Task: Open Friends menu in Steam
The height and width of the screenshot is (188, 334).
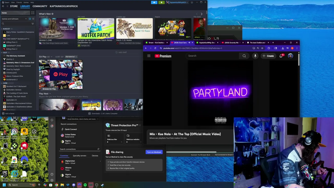Action: 19,2
